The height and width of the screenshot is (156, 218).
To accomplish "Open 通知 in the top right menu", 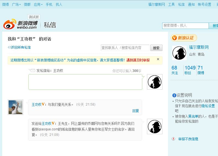I will click(191, 4).
